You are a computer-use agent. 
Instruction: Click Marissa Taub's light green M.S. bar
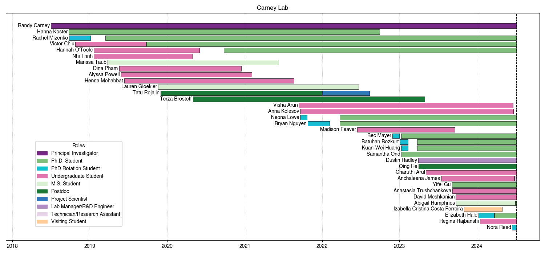tap(193, 62)
